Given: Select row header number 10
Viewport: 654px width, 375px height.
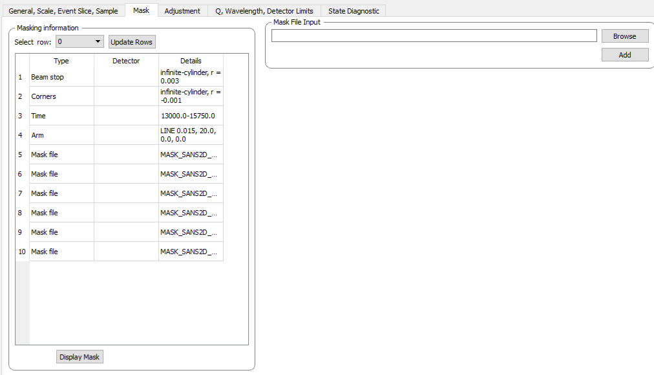Looking at the screenshot, I should (22, 252).
